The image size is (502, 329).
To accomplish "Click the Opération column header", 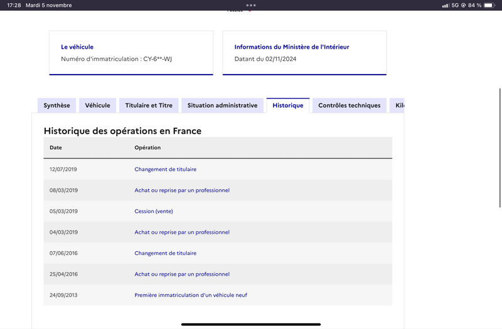I will coord(147,147).
